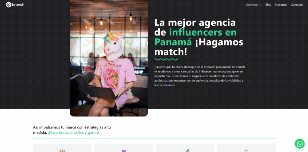
Task: Click the green icon on the third card
Action: pyautogui.click(x=188, y=150)
